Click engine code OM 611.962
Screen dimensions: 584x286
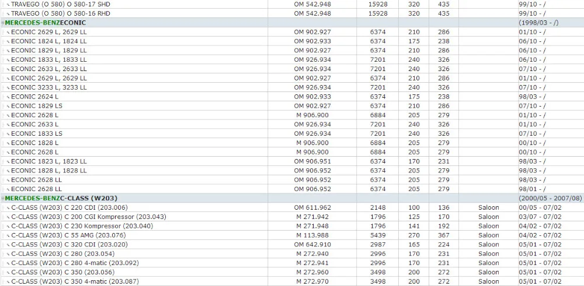pos(312,207)
